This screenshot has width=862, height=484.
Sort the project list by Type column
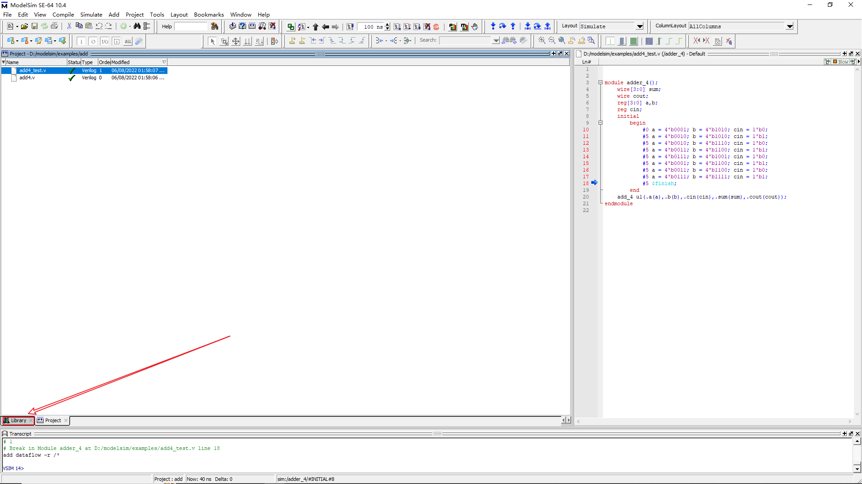[x=89, y=62]
